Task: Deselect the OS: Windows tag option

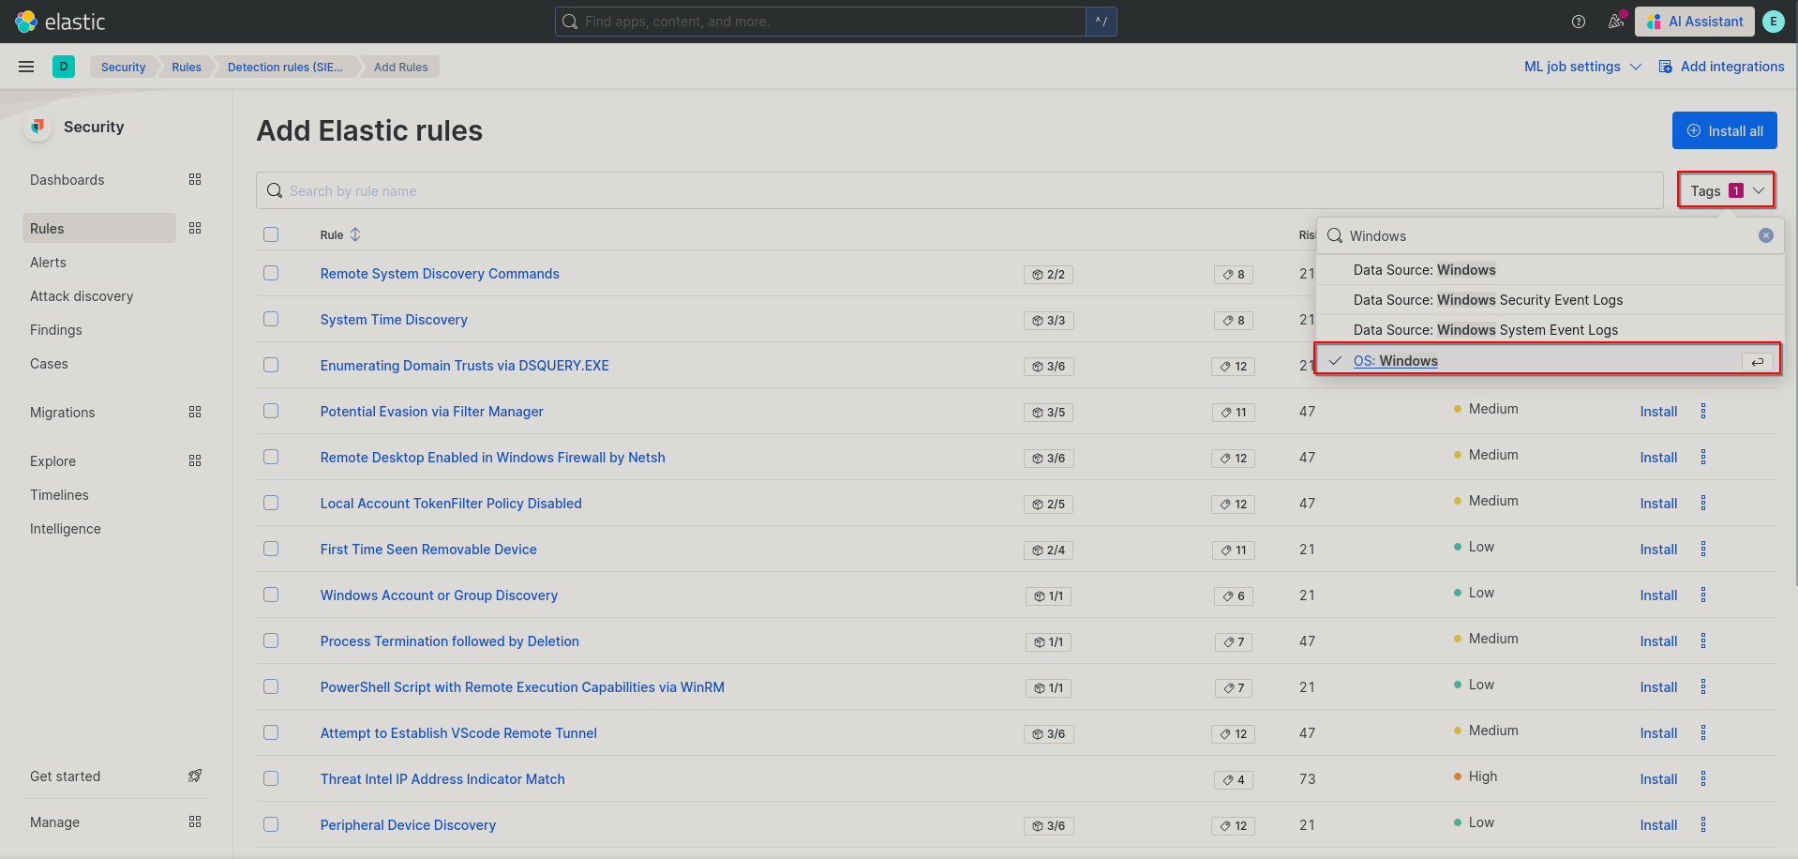Action: (1550, 361)
